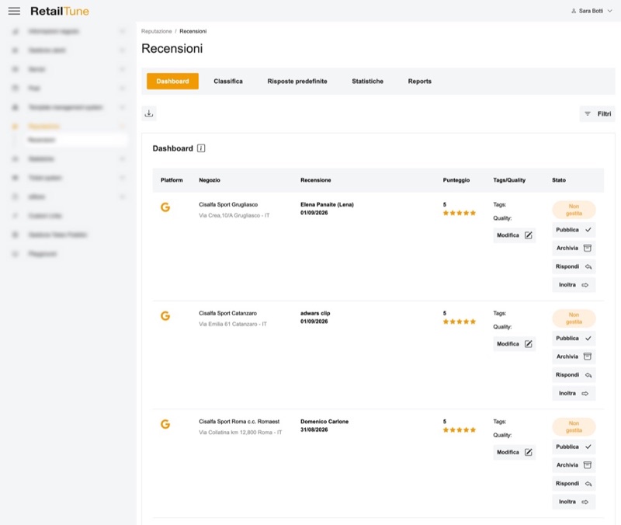Screen dimensions: 621x525
Task: Click the Google icon for Cisalfa Sport Catanzaro
Action: coord(165,316)
